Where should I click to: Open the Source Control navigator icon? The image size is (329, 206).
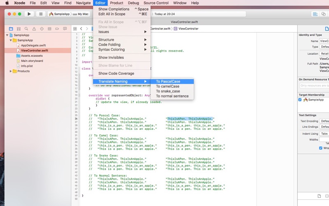point(19,29)
